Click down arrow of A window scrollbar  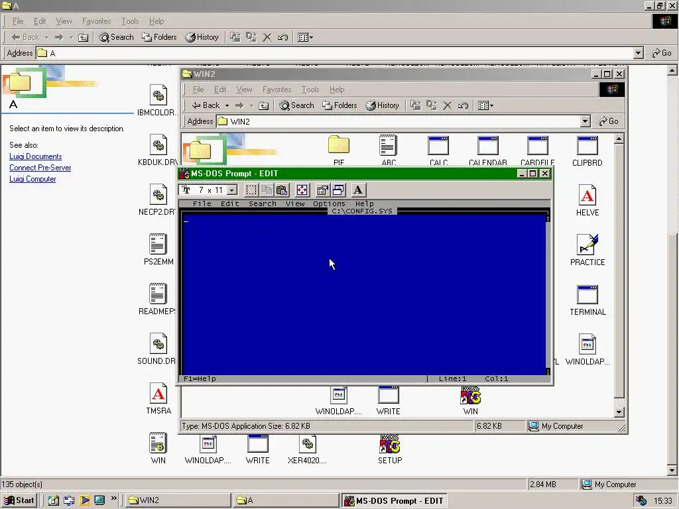click(x=672, y=470)
